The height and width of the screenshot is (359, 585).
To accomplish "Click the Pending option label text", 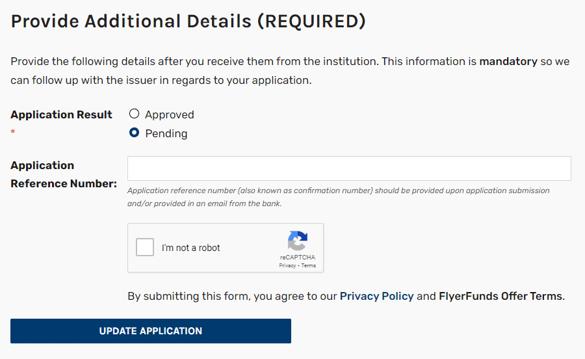I will tap(166, 133).
